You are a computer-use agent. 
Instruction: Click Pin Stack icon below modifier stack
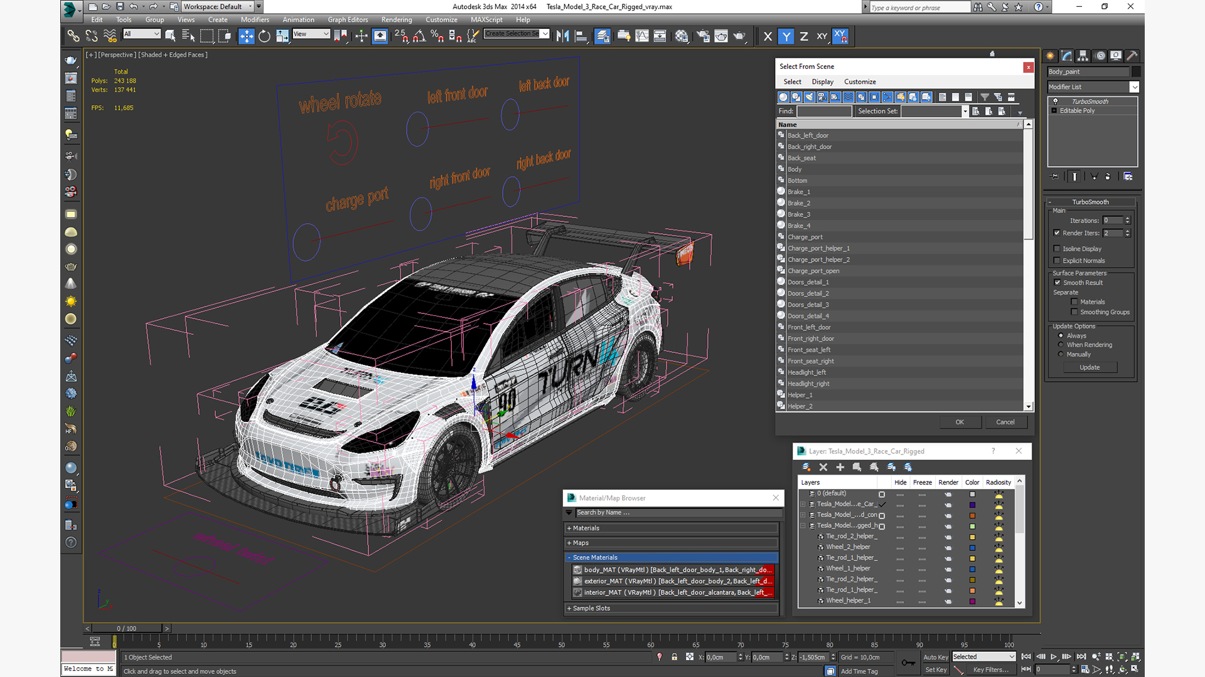pyautogui.click(x=1055, y=177)
